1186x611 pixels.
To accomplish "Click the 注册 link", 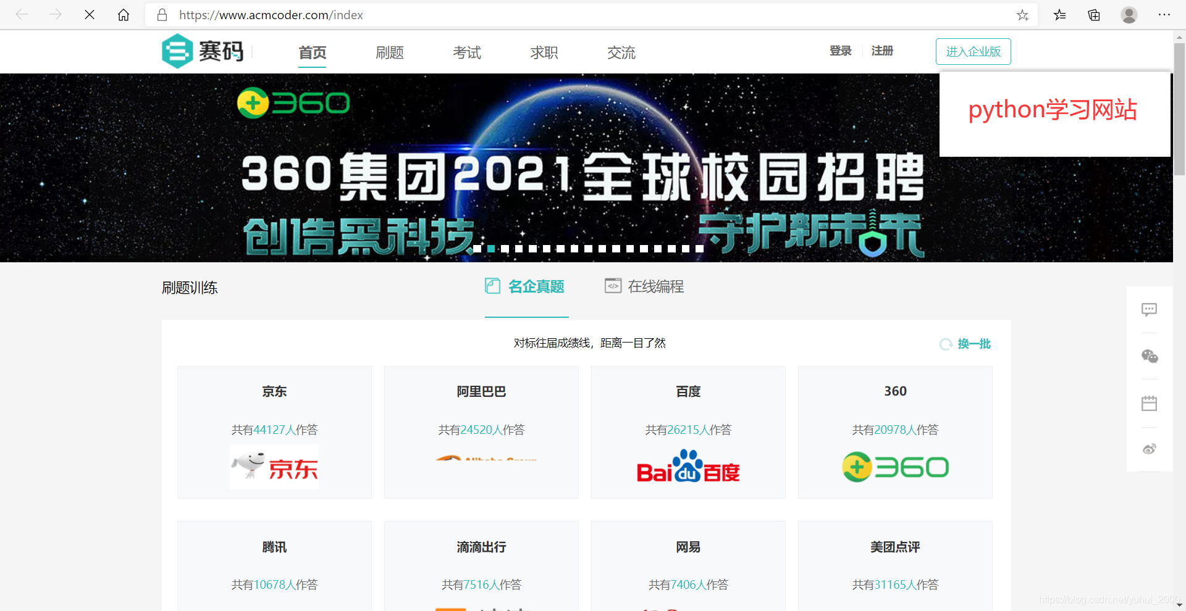I will (x=883, y=51).
